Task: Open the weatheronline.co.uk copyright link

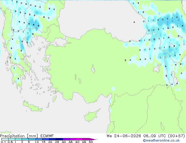Action: pos(161,140)
